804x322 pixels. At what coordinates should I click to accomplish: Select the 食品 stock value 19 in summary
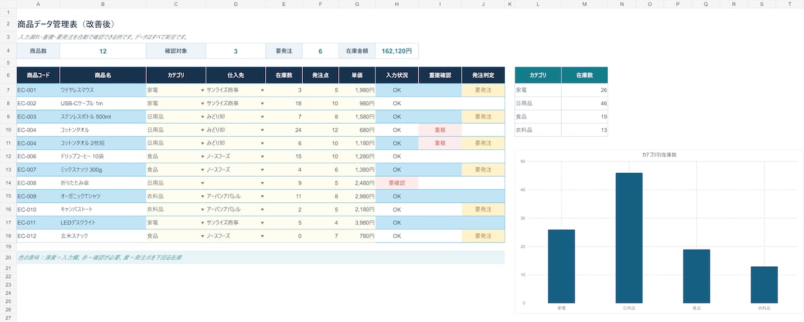[x=585, y=116]
